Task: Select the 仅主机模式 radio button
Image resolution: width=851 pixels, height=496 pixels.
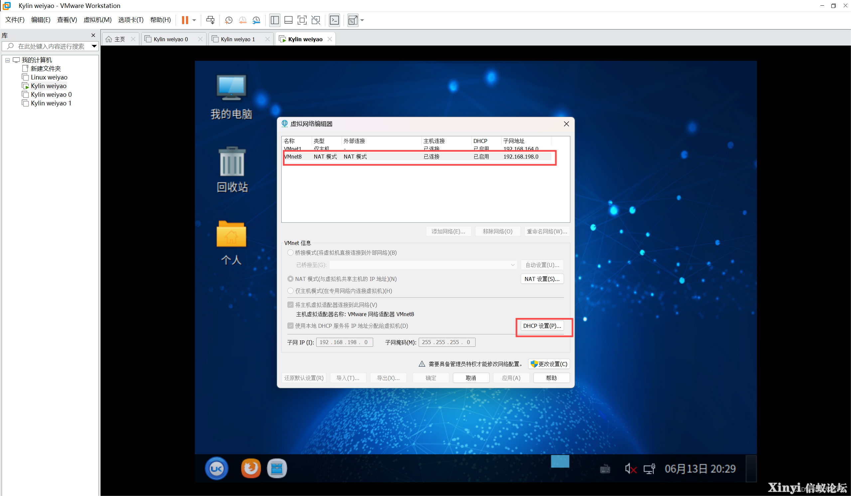Action: point(290,291)
